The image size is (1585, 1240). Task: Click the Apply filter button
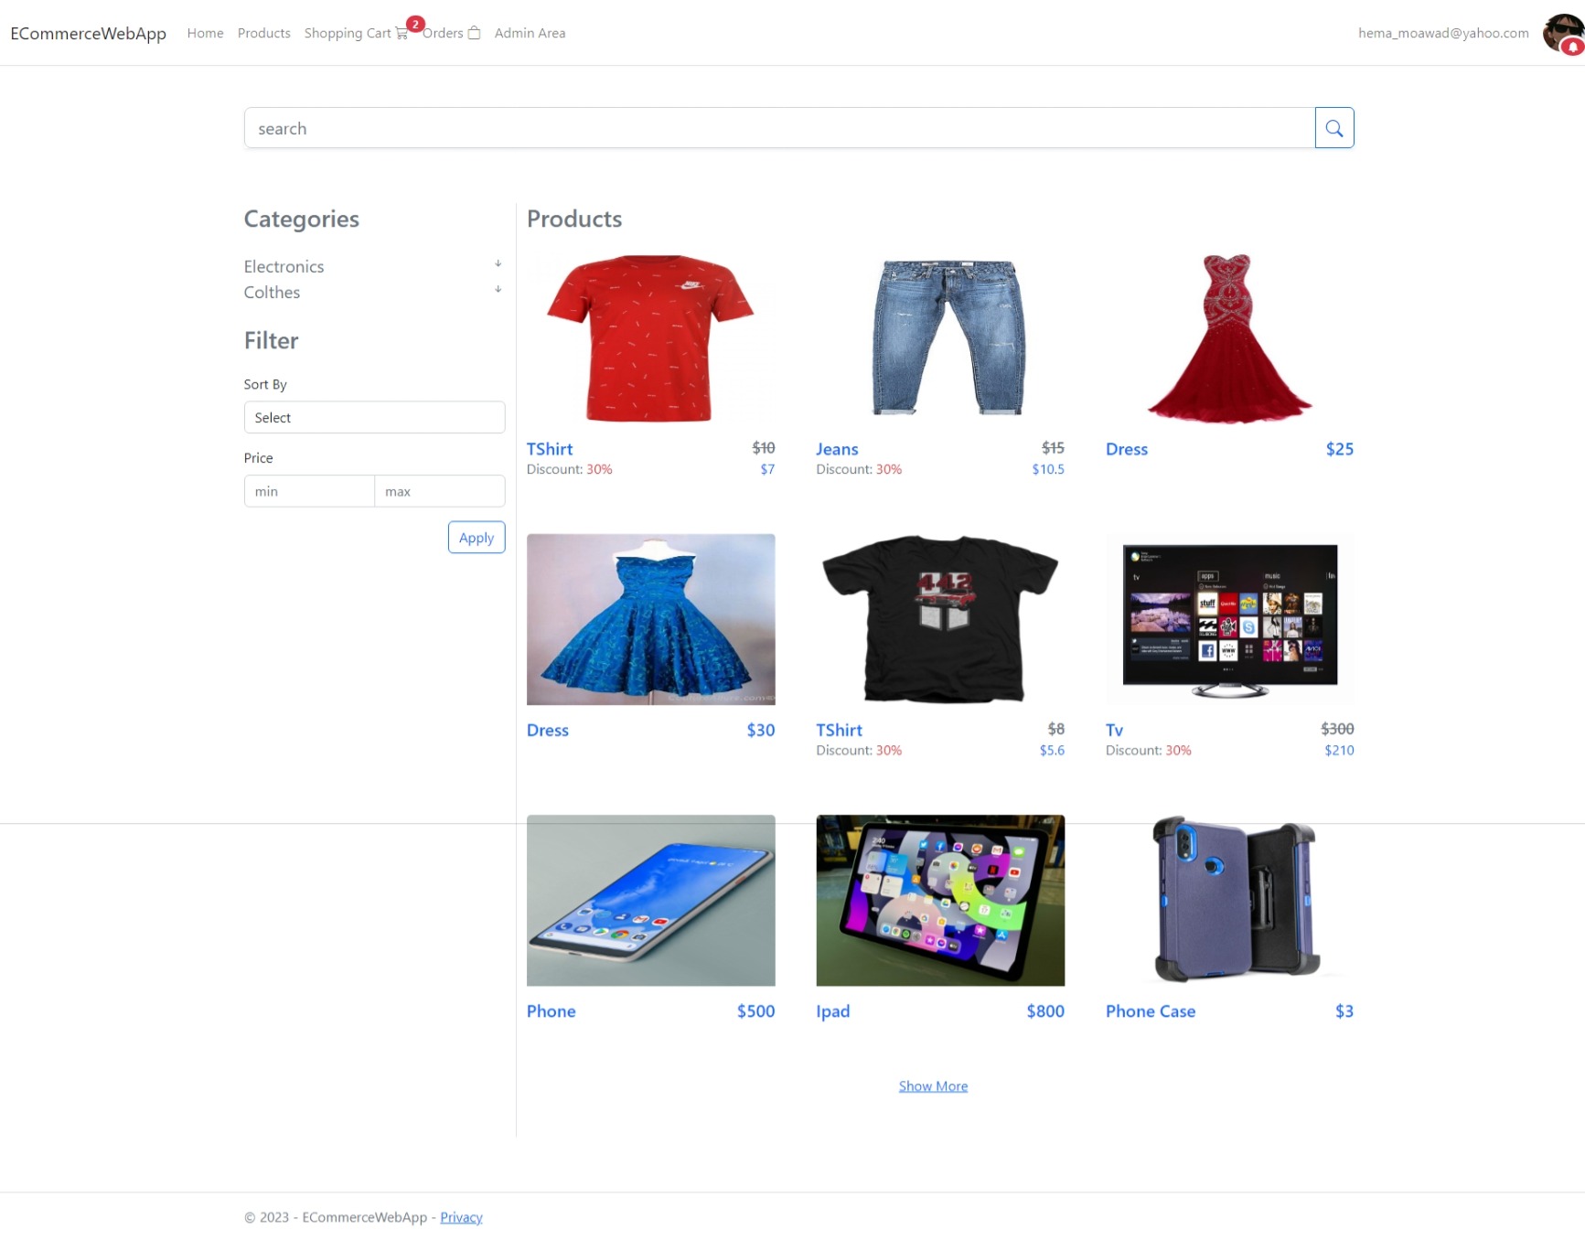point(476,537)
